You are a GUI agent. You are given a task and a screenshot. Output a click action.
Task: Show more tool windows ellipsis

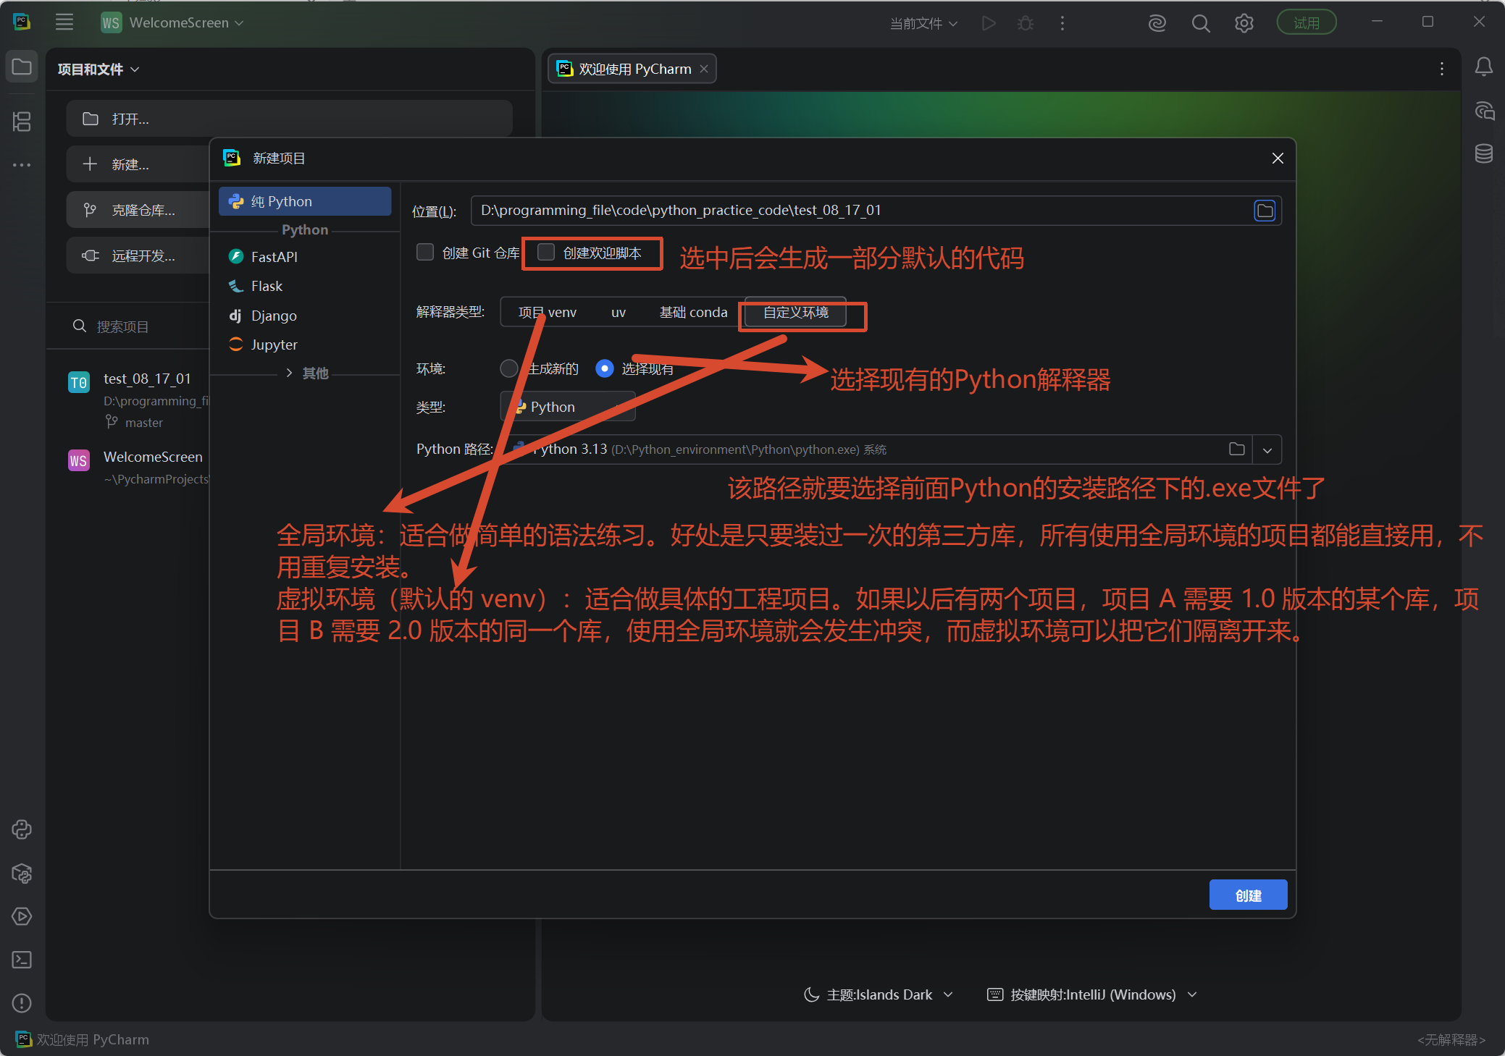[22, 165]
